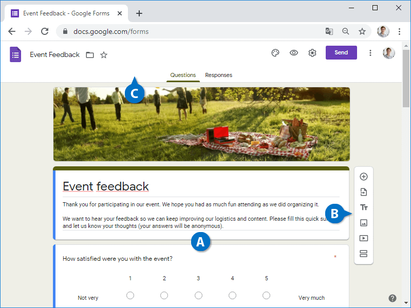Viewport: 411px width, 308px height.
Task: Add an image to the form
Action: click(364, 223)
